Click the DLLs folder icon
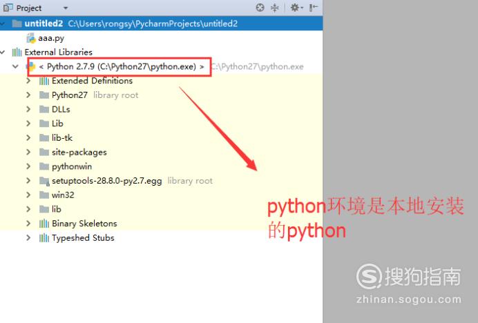Viewport: 478px width, 323px height. click(44, 109)
